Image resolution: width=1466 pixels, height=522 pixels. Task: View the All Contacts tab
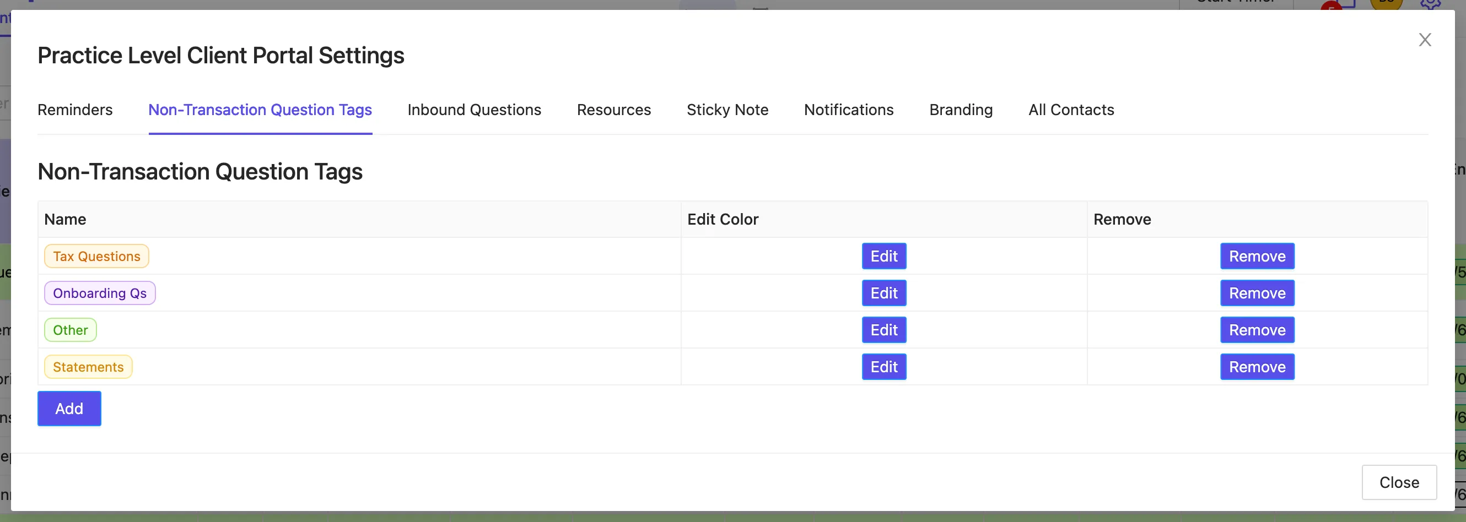1071,110
